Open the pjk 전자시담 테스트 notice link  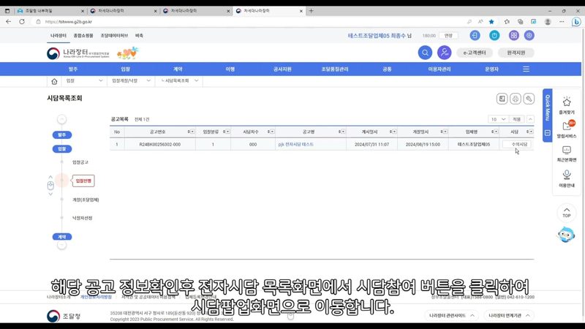click(296, 144)
